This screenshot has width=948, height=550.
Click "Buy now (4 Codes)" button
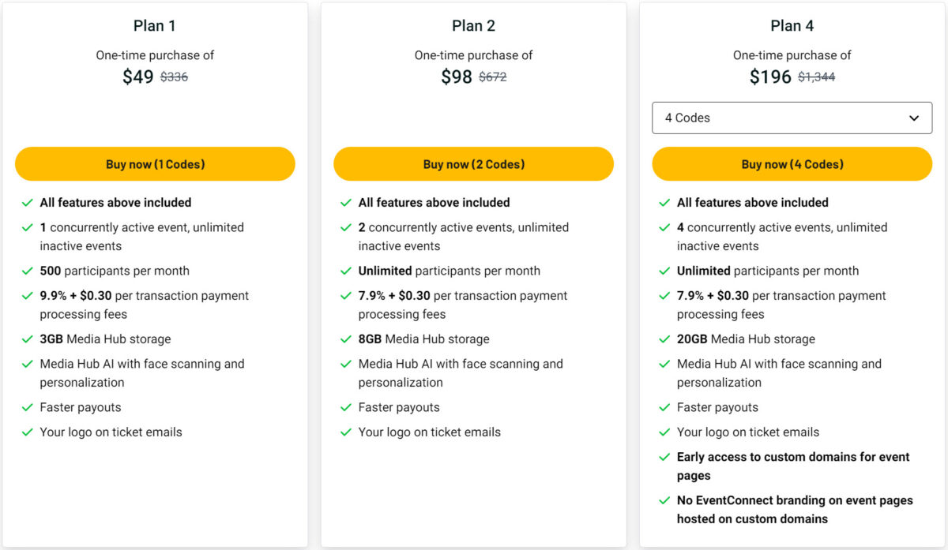pyautogui.click(x=792, y=163)
